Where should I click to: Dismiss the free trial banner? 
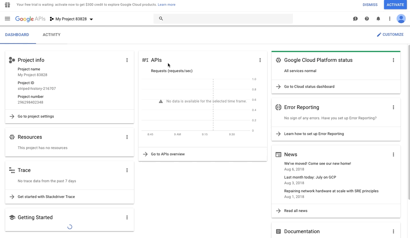click(x=370, y=5)
